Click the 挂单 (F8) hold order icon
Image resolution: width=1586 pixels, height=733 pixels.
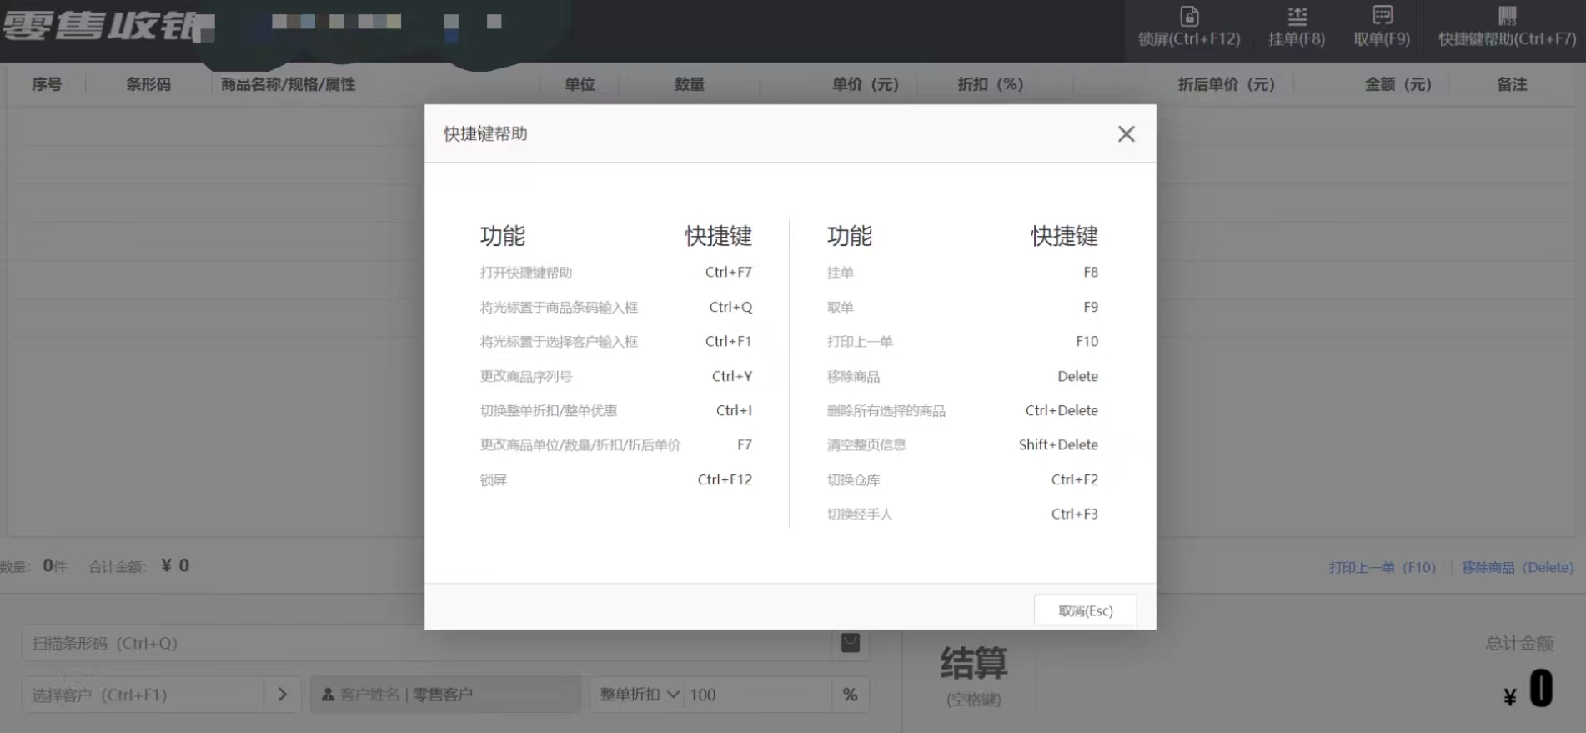pos(1297,17)
